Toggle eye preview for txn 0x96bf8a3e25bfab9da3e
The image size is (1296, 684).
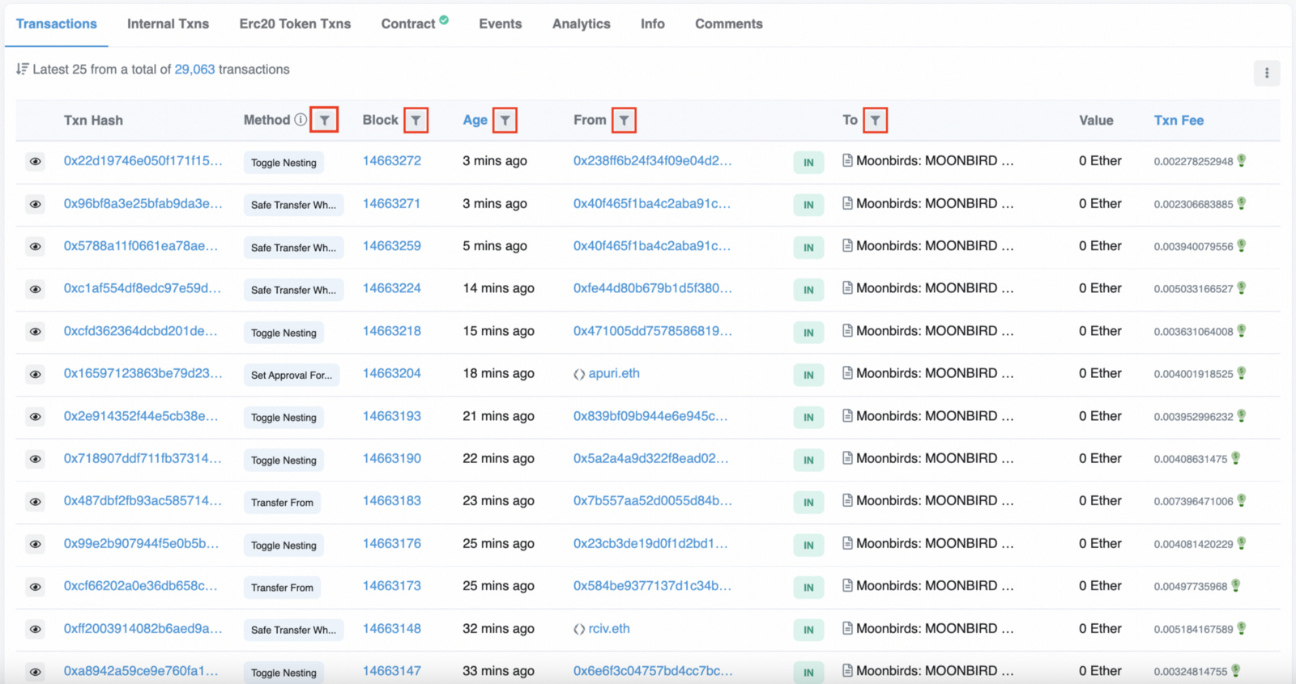pyautogui.click(x=35, y=204)
